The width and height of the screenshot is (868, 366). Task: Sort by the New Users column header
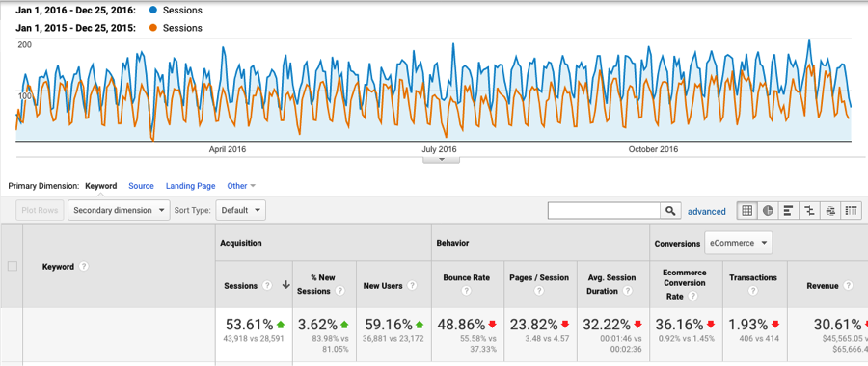click(383, 286)
